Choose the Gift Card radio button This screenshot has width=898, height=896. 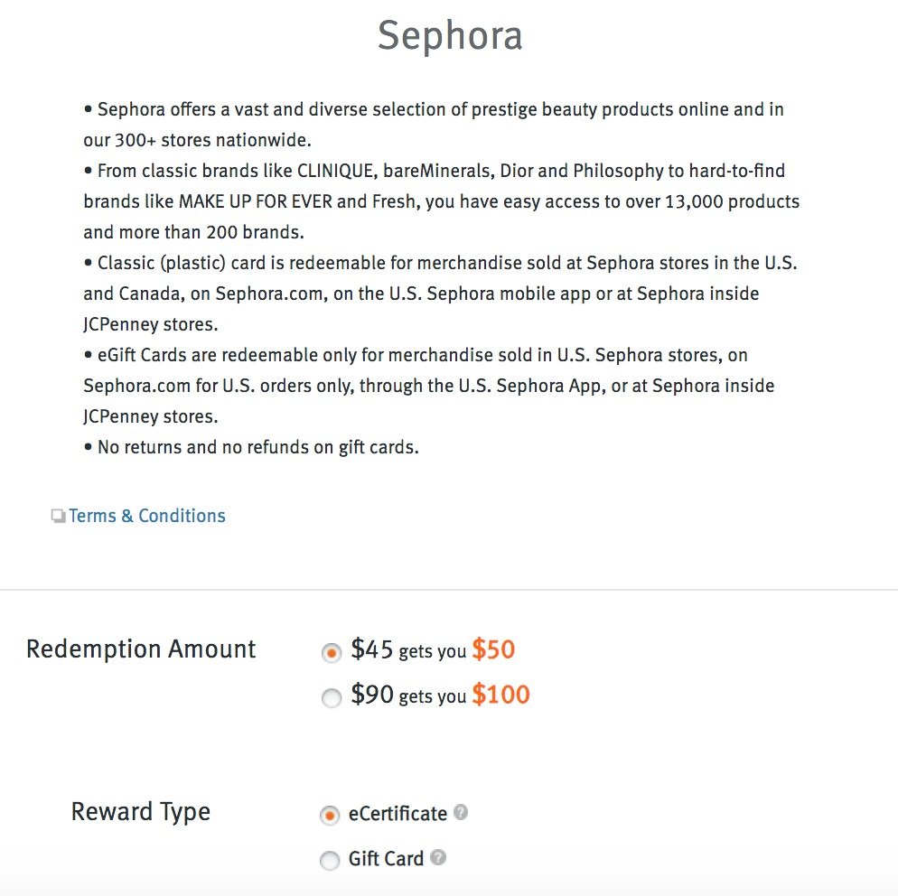click(x=330, y=860)
